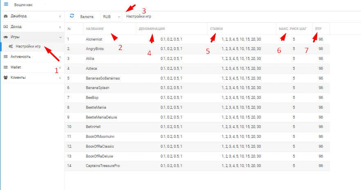Screen dimensions: 361x190
Task: Select the BookOfRaClassic game name
Action: click(x=100, y=147)
